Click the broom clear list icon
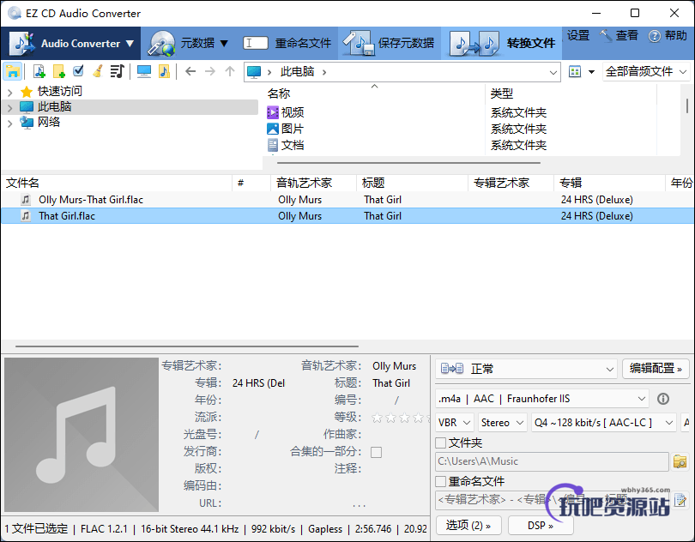Image resolution: width=695 pixels, height=542 pixels. point(98,71)
